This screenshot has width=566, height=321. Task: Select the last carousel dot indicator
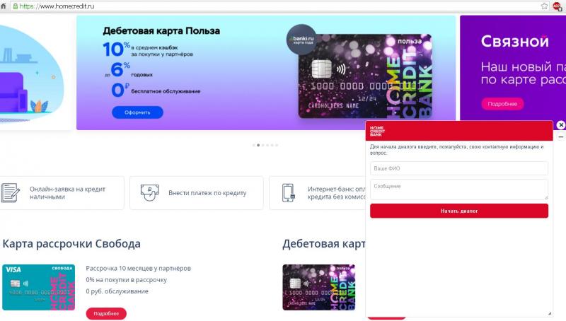click(277, 145)
